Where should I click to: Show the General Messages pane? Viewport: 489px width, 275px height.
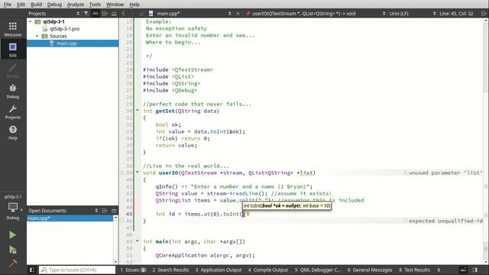(x=370, y=270)
